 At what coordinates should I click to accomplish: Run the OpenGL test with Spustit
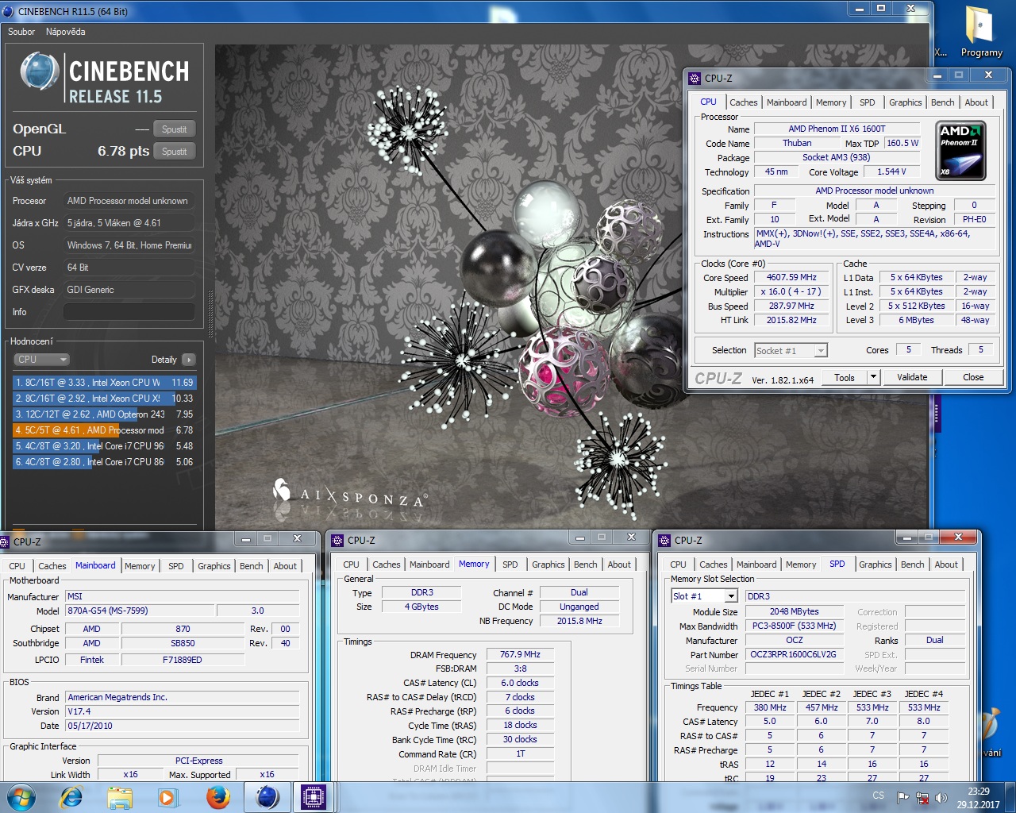tap(175, 129)
